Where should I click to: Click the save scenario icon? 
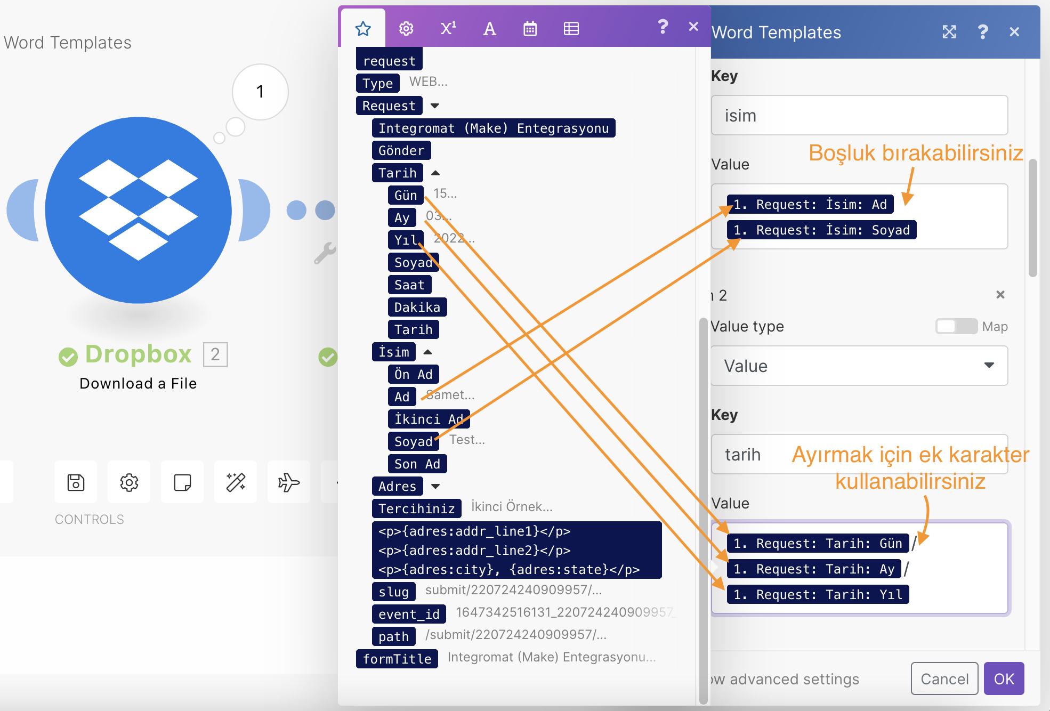coord(76,482)
